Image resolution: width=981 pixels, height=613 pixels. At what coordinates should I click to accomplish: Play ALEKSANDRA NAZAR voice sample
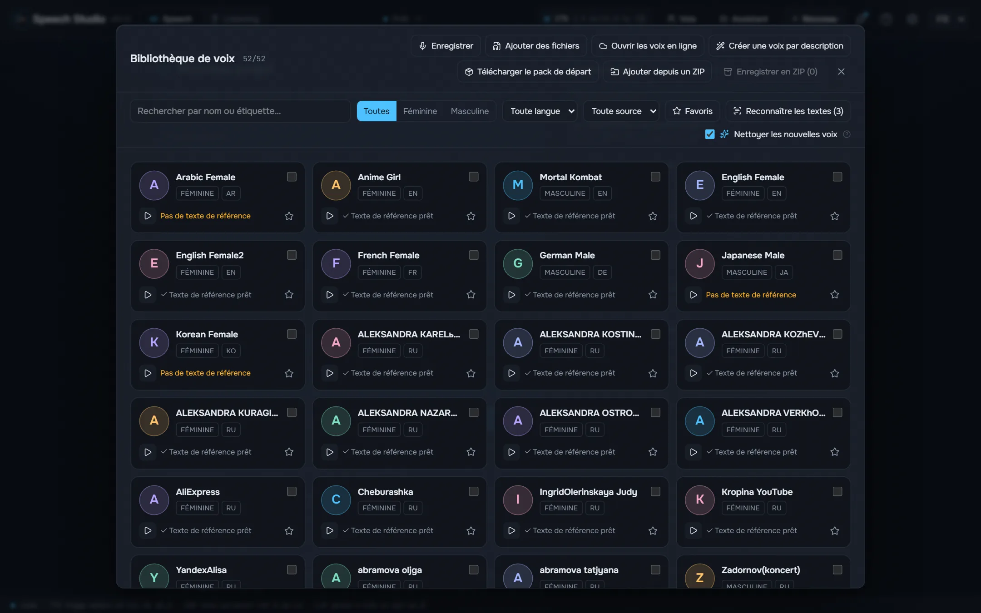(x=330, y=452)
